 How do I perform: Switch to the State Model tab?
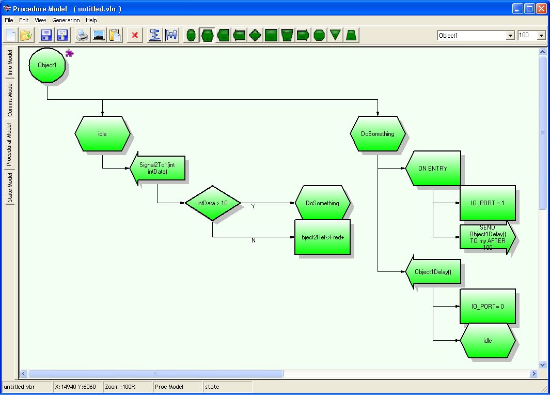[10, 188]
